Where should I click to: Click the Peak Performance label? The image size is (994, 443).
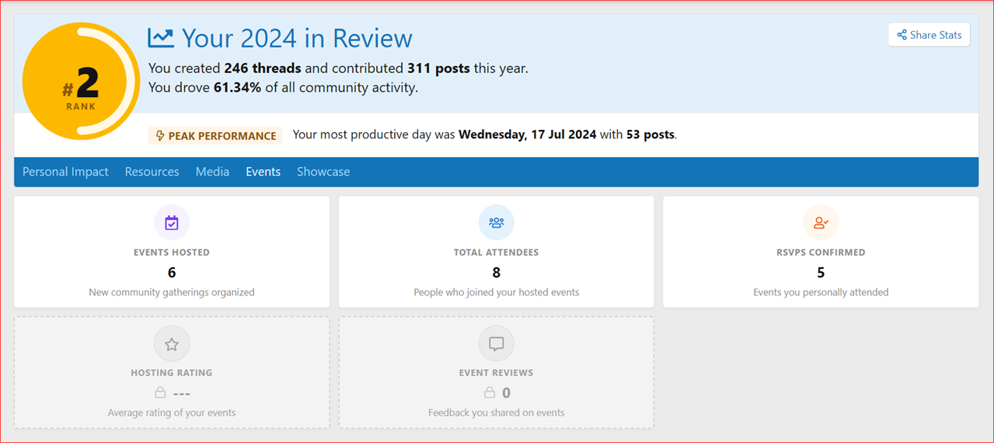[215, 135]
